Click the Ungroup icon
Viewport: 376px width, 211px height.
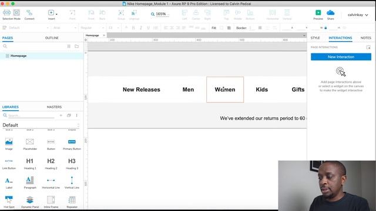tap(134, 12)
